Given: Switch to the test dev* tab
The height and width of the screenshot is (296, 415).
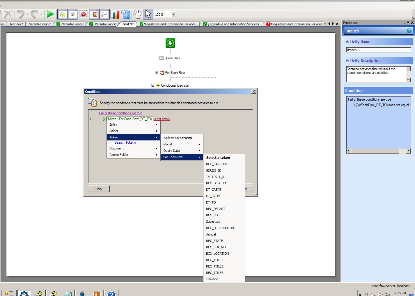Looking at the screenshot, I should pyautogui.click(x=17, y=24).
